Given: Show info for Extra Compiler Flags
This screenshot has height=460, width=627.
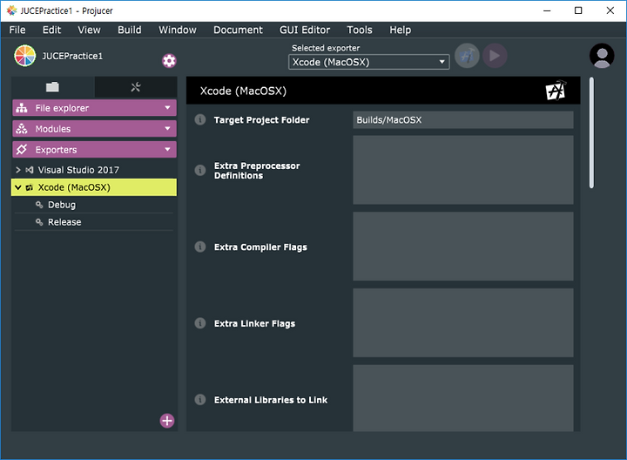Looking at the screenshot, I should tap(200, 247).
